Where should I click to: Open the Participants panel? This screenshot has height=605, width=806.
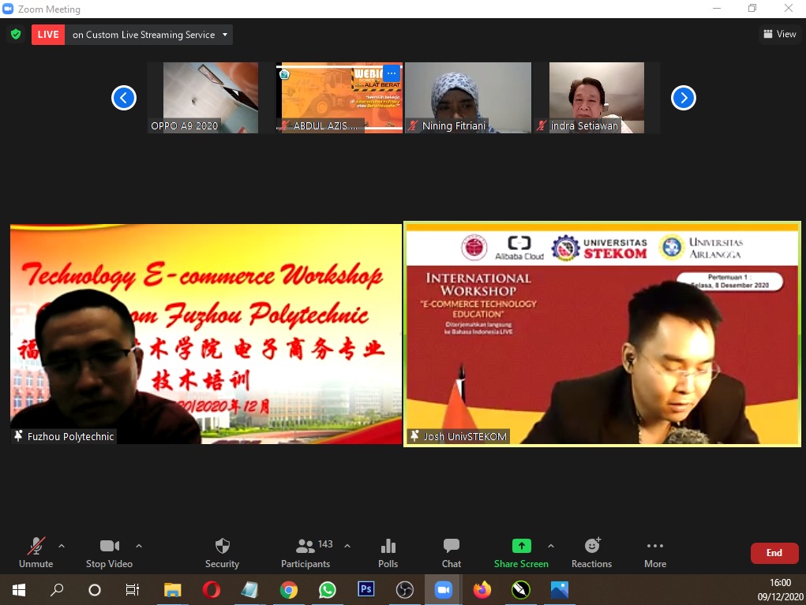click(x=306, y=553)
